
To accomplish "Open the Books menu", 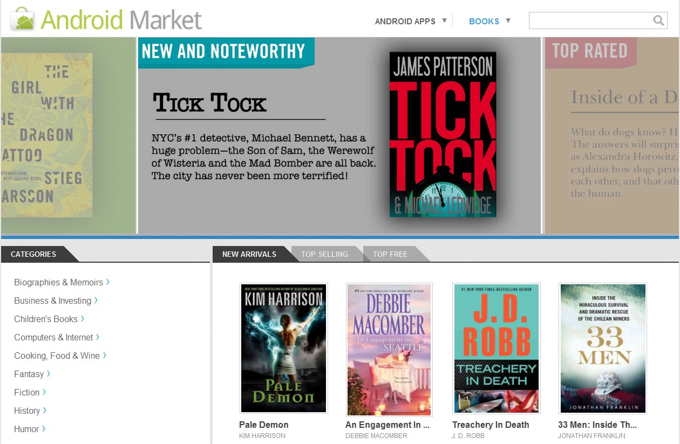I will [x=484, y=22].
